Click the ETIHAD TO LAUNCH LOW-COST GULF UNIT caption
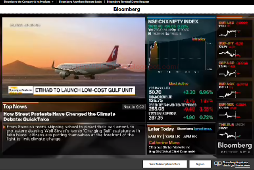This screenshot has width=254, height=170. tap(84, 90)
